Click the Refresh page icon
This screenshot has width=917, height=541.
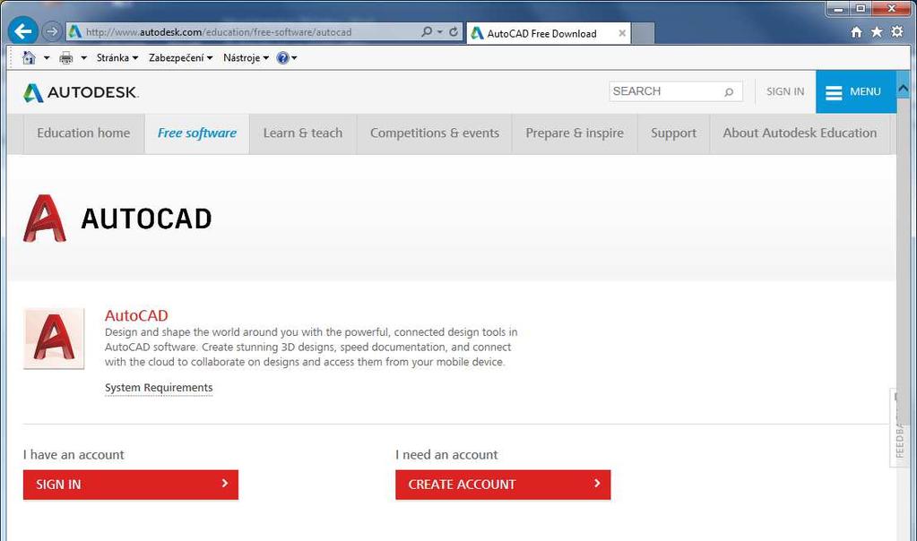point(454,31)
